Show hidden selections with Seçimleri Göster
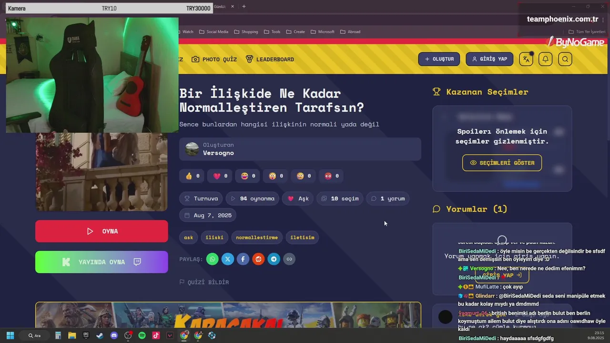The image size is (610, 343). (x=502, y=163)
